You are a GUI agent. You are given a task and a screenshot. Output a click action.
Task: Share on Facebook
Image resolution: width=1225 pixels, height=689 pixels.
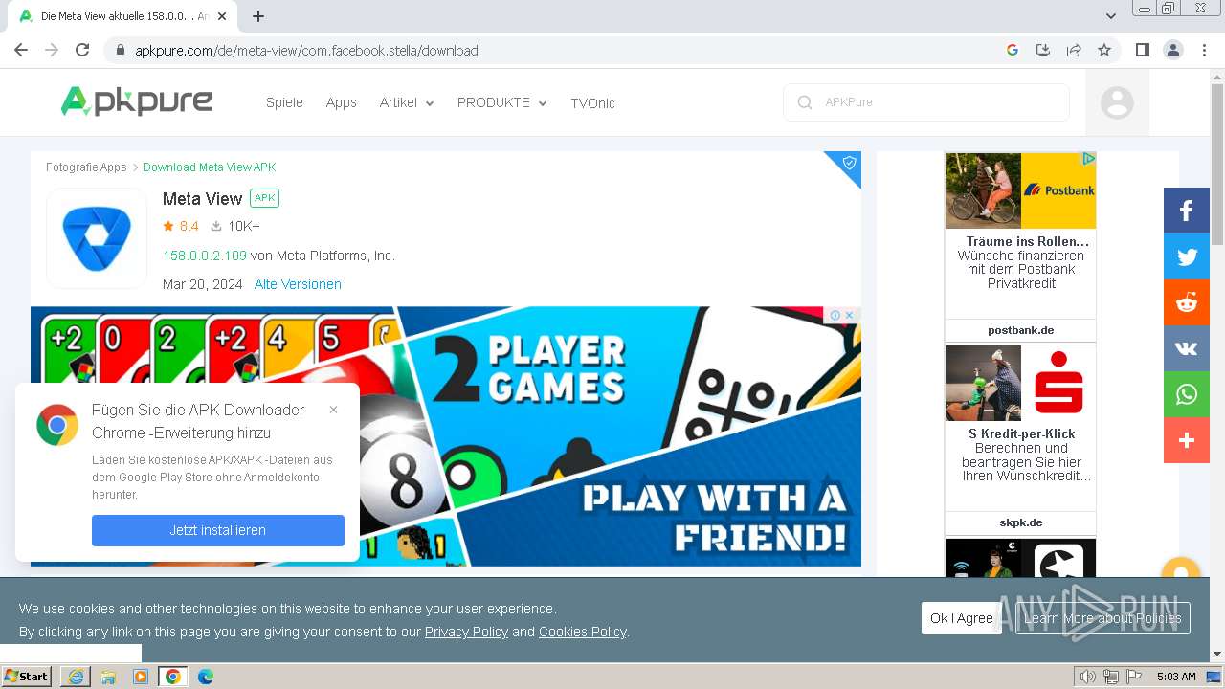pyautogui.click(x=1187, y=211)
